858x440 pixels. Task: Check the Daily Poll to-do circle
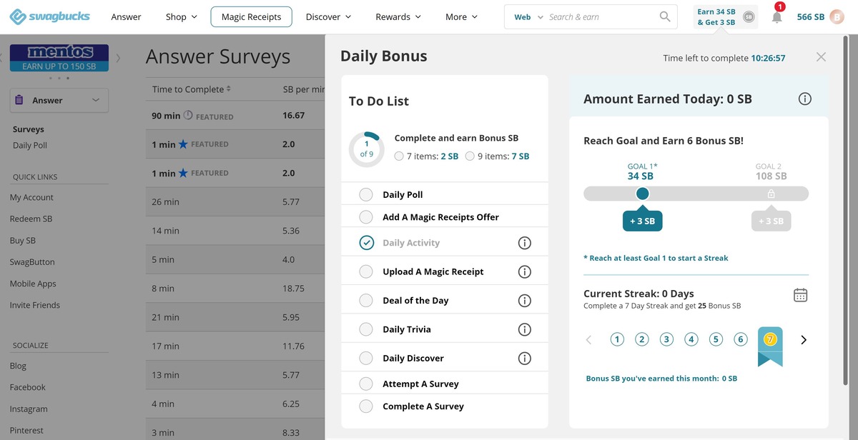click(x=366, y=195)
